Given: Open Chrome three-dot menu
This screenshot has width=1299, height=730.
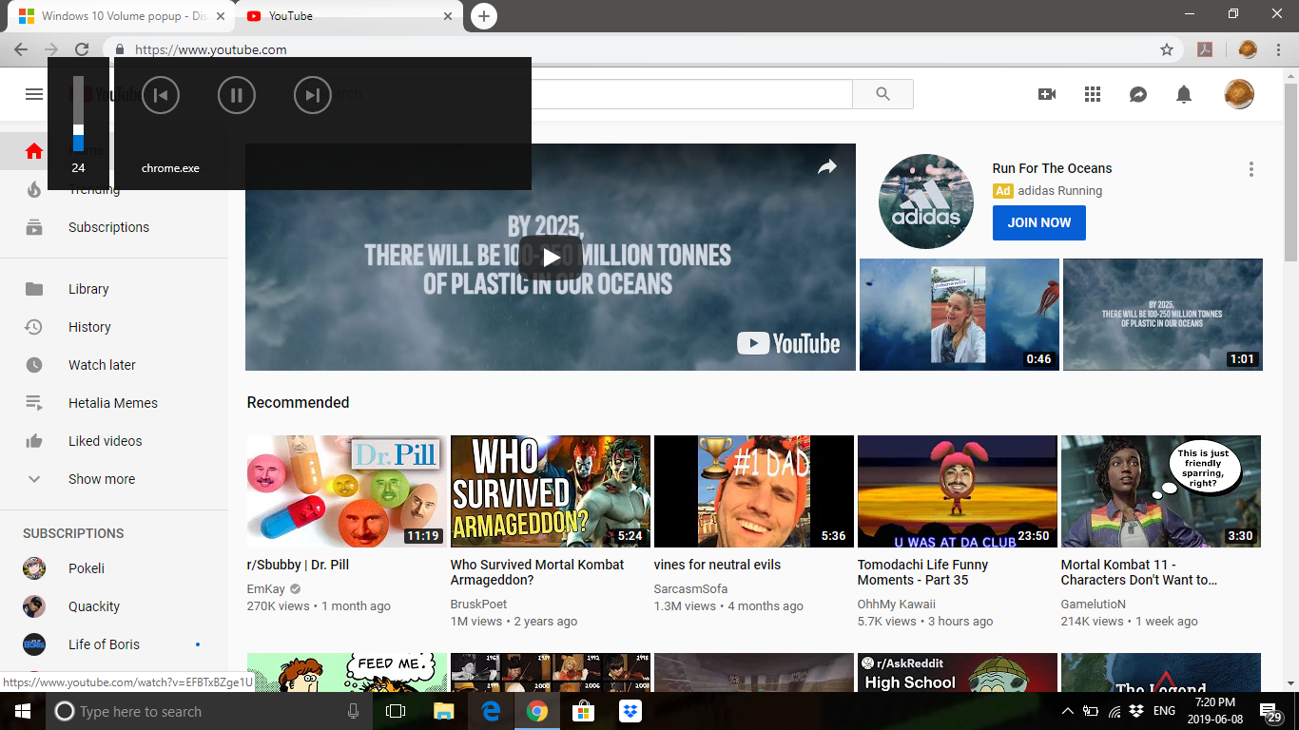Looking at the screenshot, I should (x=1278, y=49).
